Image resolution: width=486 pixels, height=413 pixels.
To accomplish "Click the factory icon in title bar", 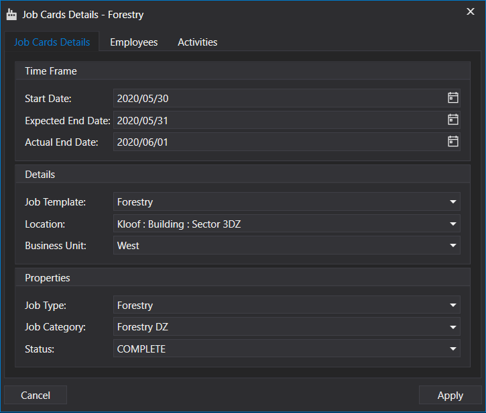I will tap(11, 15).
